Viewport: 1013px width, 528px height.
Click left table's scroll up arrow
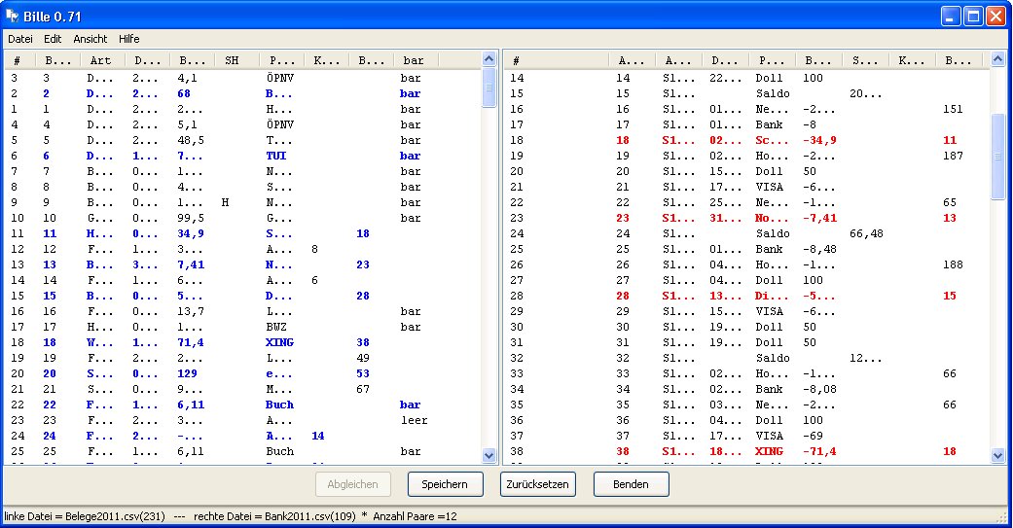click(489, 59)
